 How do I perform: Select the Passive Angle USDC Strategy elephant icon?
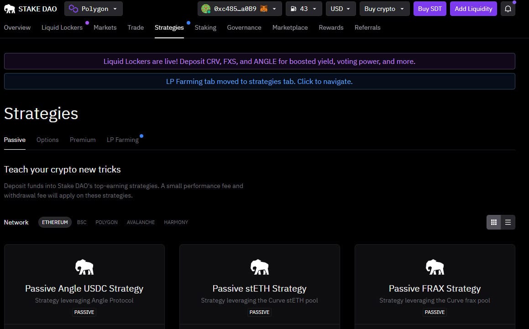[x=84, y=267]
